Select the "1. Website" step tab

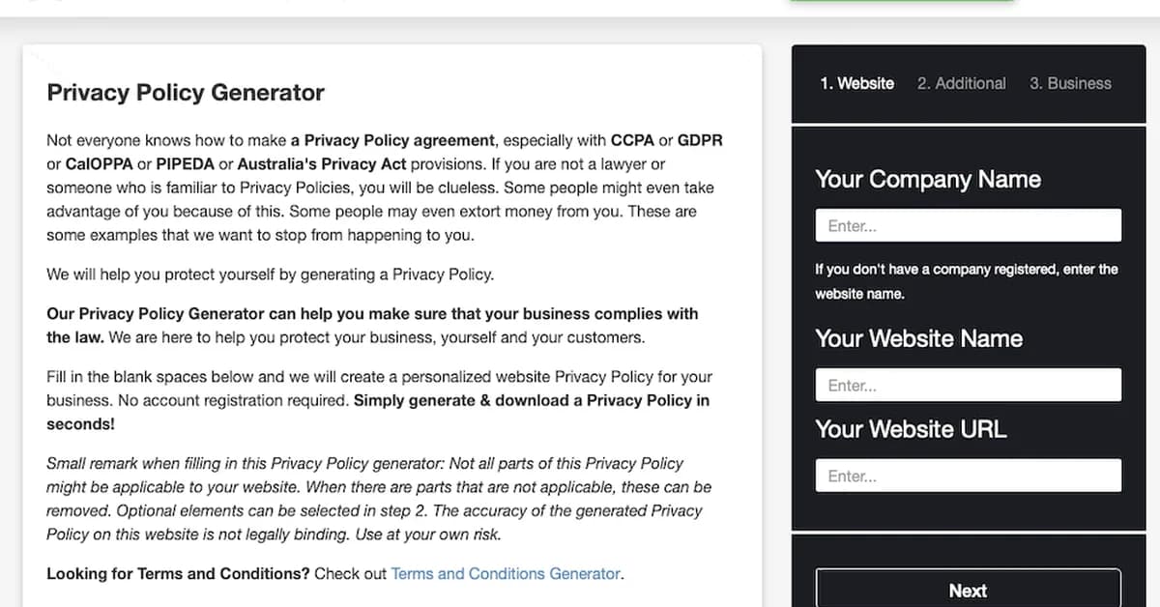pyautogui.click(x=856, y=83)
